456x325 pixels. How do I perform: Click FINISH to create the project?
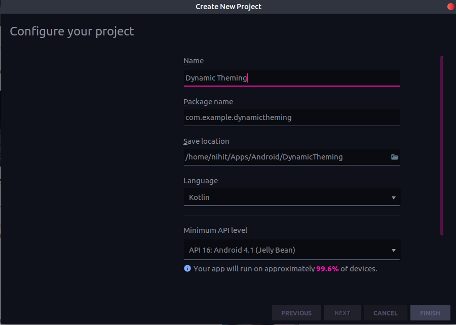coord(430,313)
